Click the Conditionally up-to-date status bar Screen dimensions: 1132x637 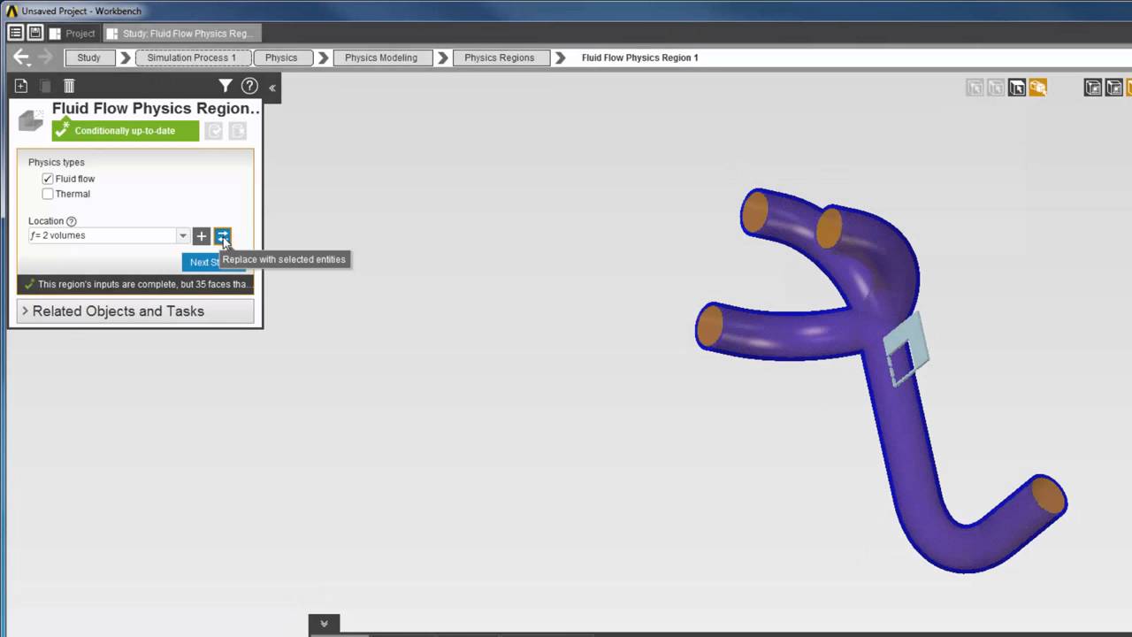click(x=126, y=131)
